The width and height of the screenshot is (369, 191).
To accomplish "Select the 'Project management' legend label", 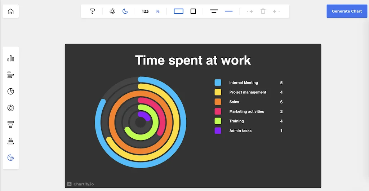I will coord(248,92).
